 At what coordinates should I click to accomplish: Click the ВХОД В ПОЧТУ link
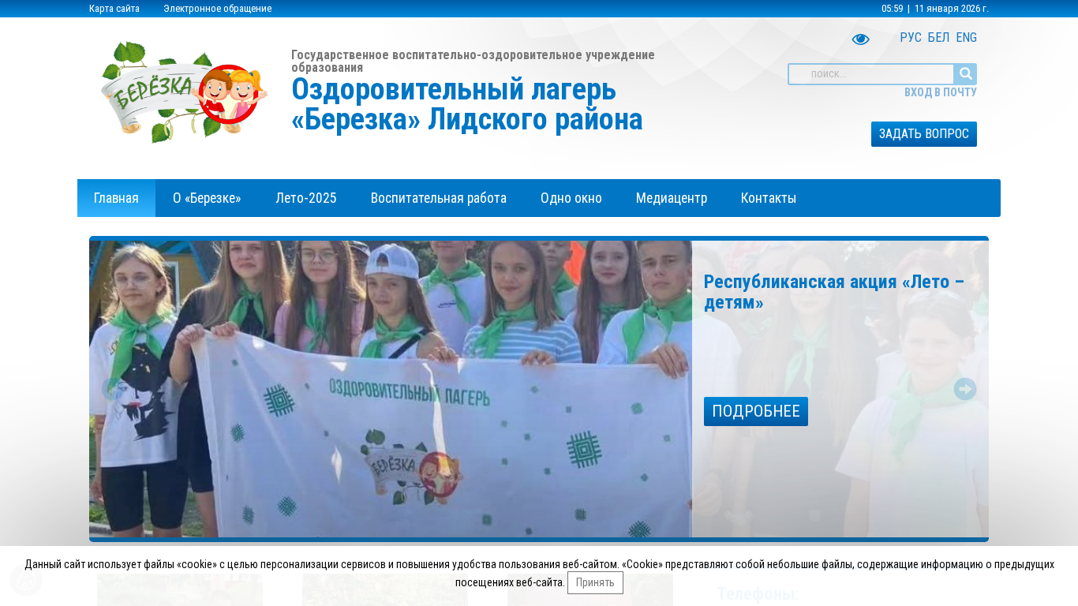point(941,92)
